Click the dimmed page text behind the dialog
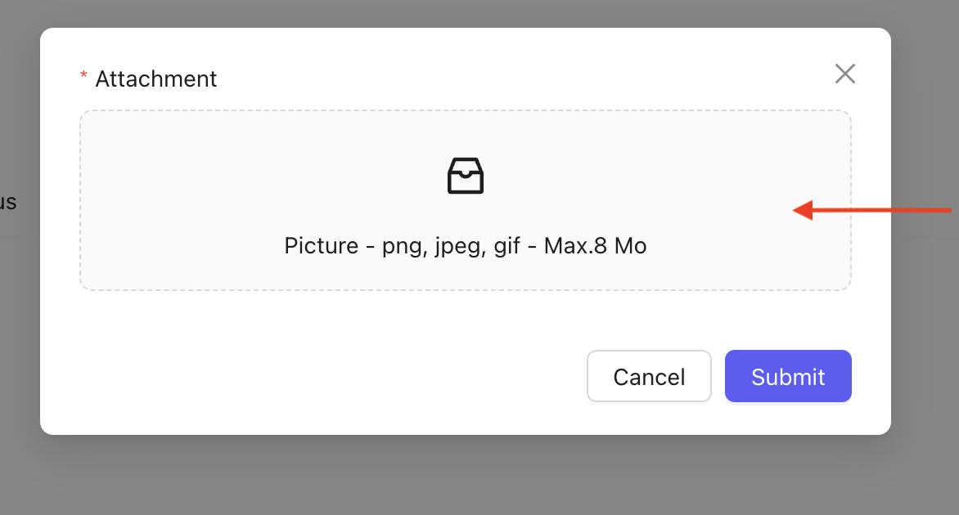The image size is (959, 515). coord(8,202)
